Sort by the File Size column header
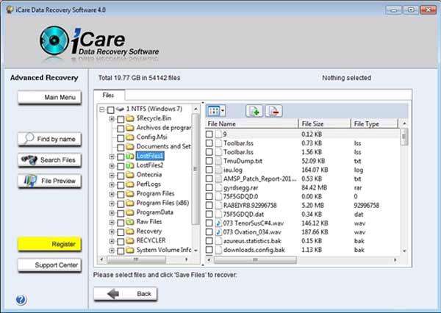The width and height of the screenshot is (441, 313). 324,123
